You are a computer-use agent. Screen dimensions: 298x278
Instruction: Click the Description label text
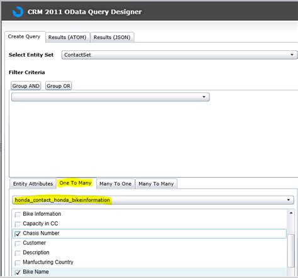36,252
